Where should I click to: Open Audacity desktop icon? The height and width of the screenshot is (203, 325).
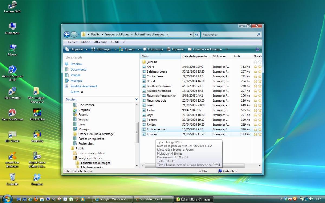[x=37, y=136]
